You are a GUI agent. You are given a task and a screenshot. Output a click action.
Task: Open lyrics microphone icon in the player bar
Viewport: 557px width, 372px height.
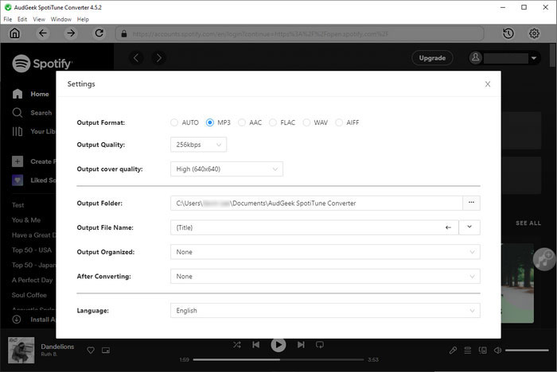click(x=453, y=351)
